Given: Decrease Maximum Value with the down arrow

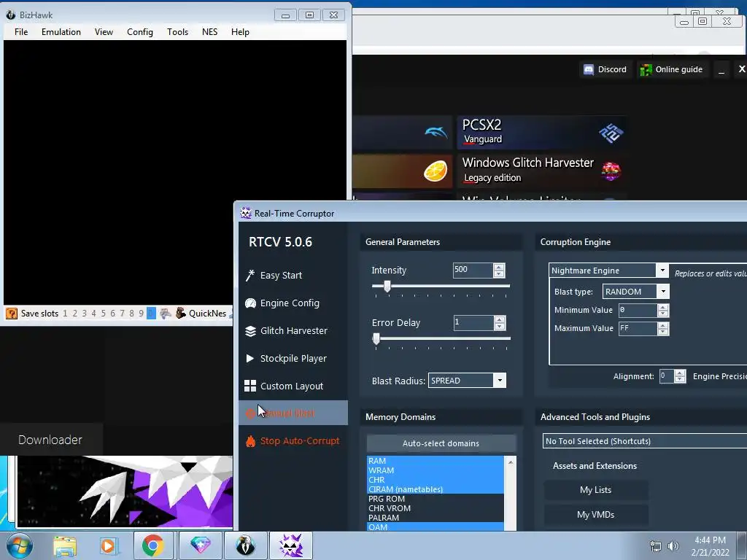Looking at the screenshot, I should click(662, 332).
